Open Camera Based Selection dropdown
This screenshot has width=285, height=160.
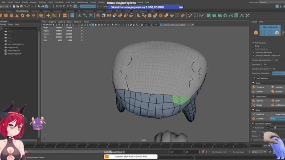coord(273,60)
